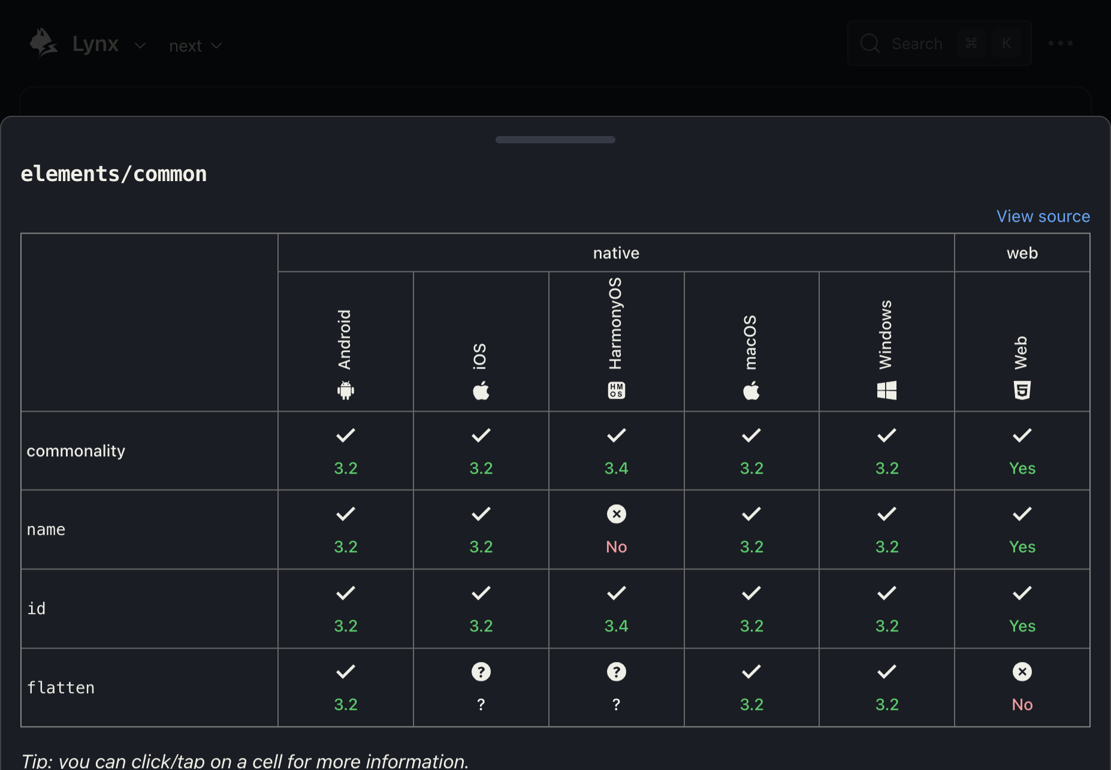1111x770 pixels.
Task: Click the commonality row label
Action: pos(76,451)
